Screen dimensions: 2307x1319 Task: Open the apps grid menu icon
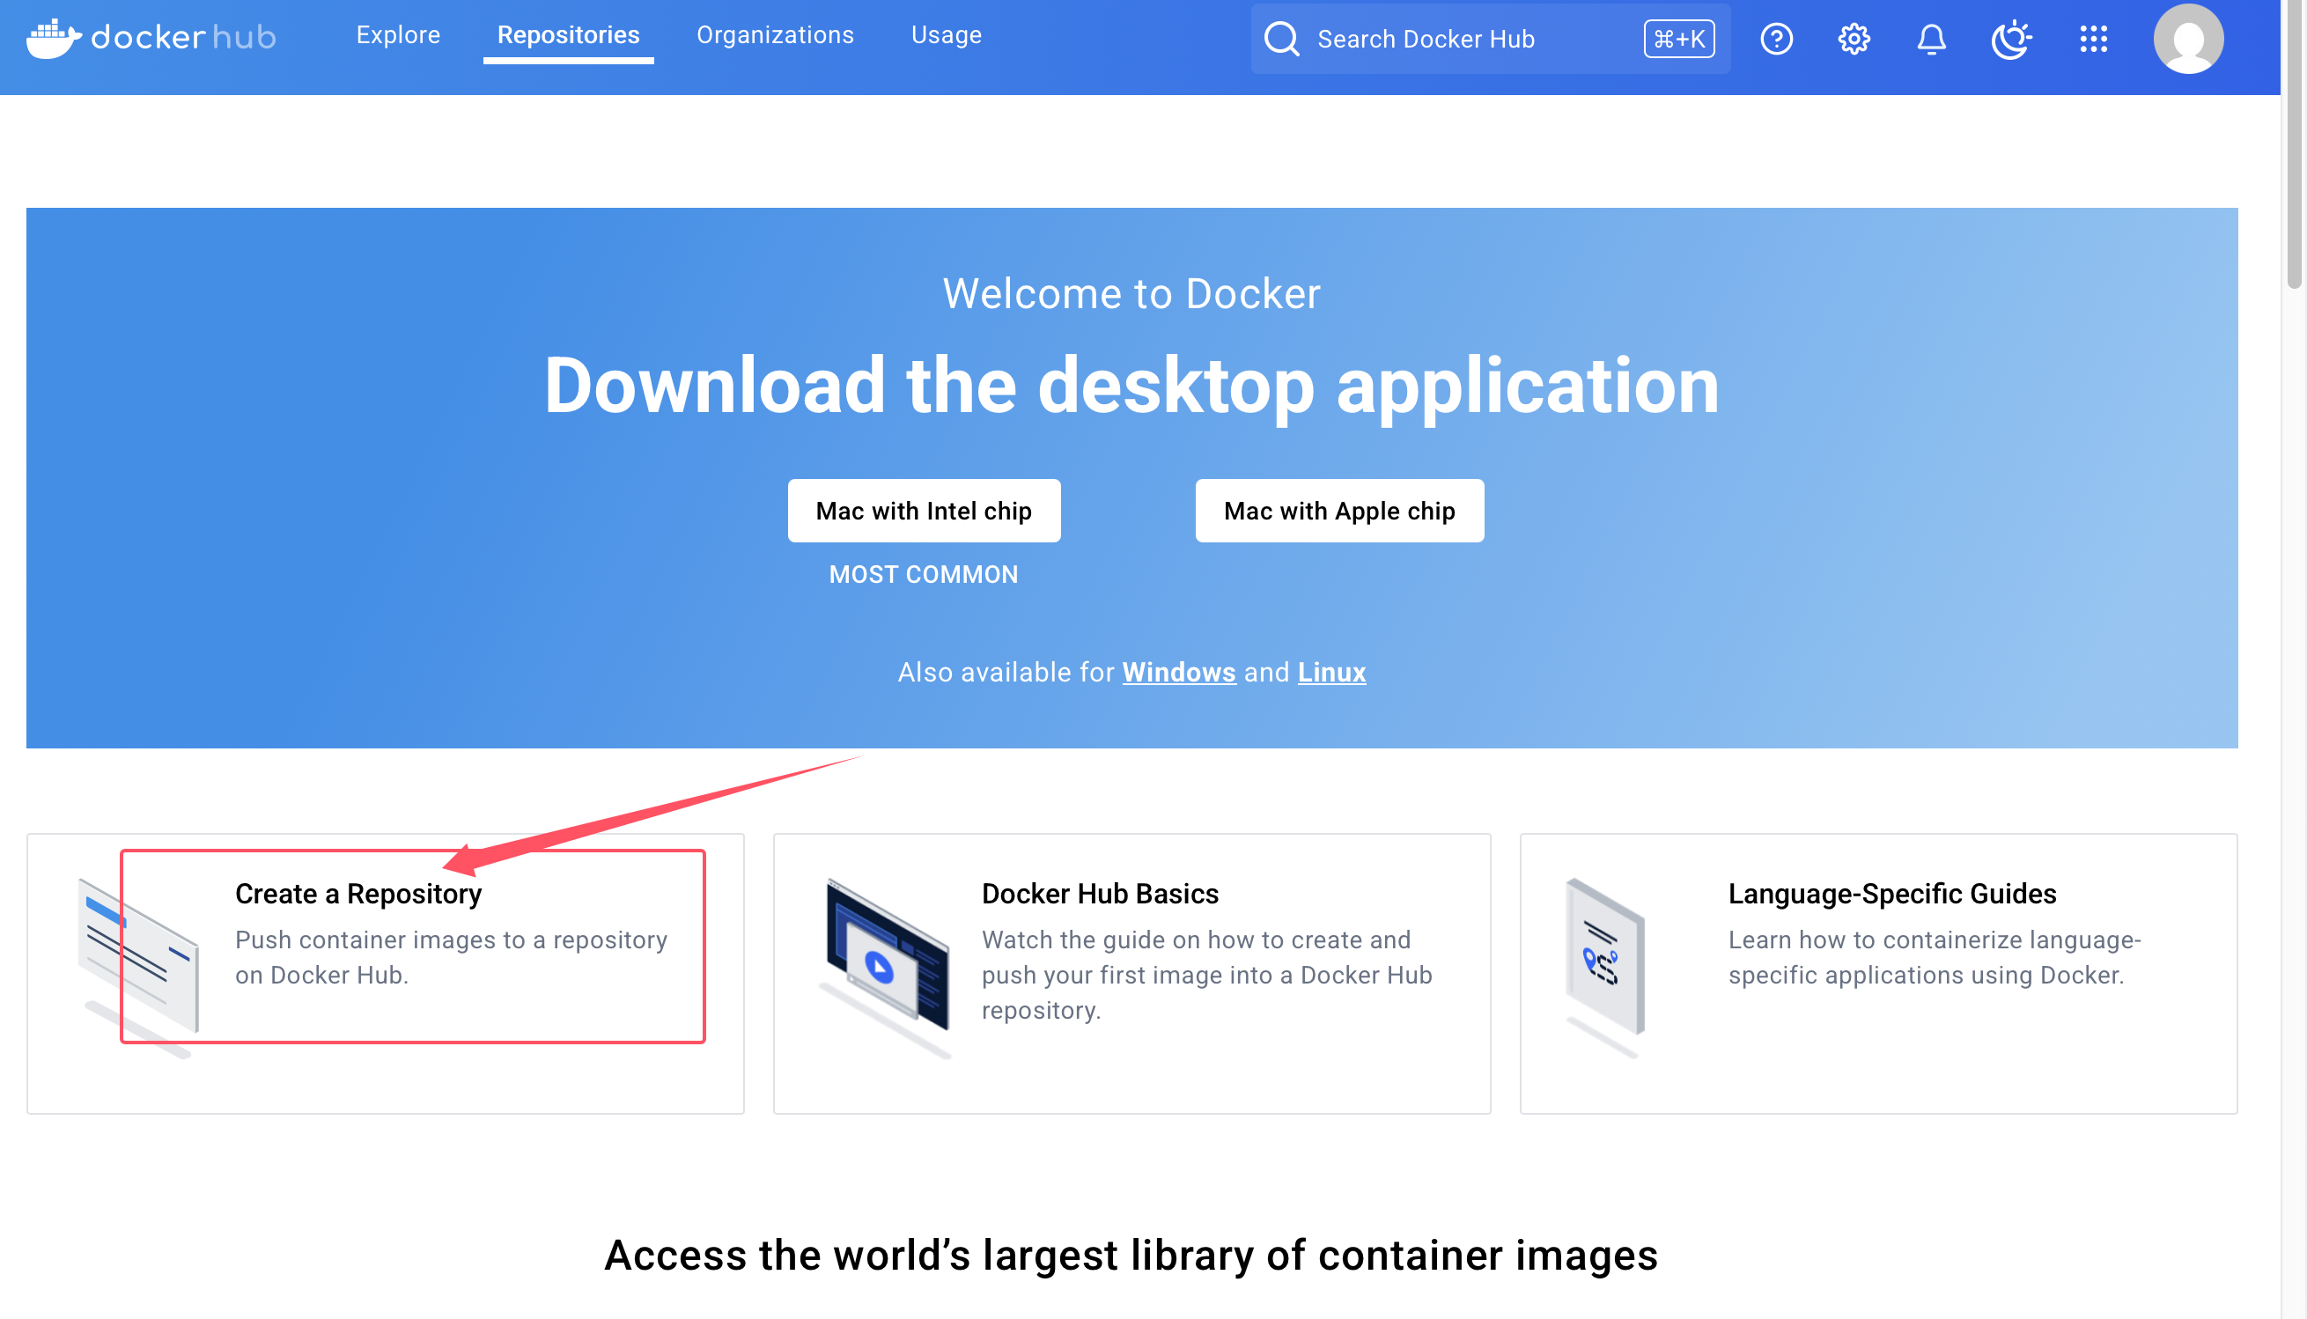(x=2093, y=39)
